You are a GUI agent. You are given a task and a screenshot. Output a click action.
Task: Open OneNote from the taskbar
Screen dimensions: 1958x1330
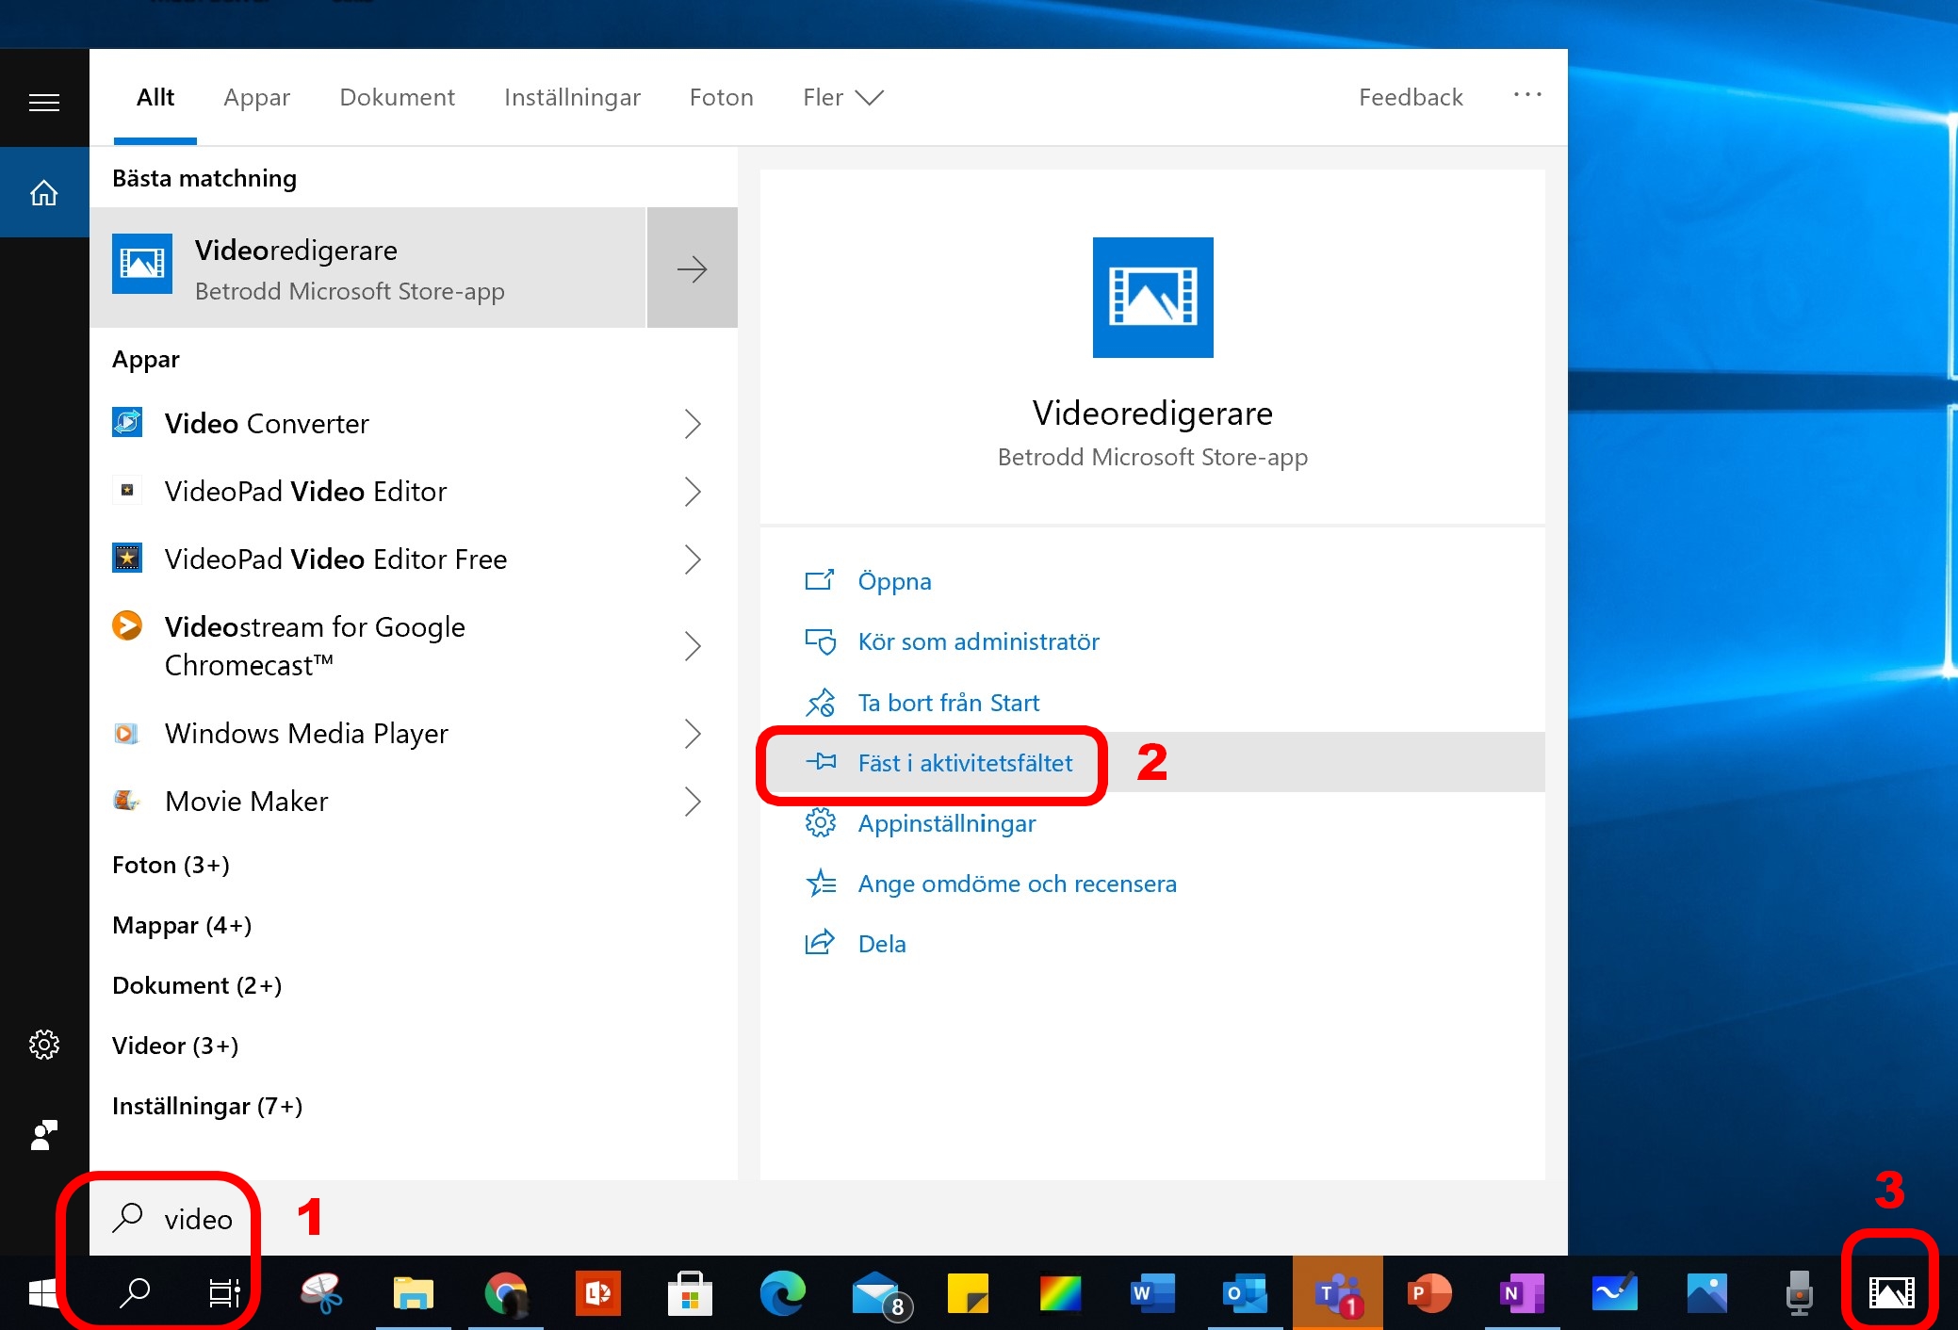(x=1522, y=1292)
